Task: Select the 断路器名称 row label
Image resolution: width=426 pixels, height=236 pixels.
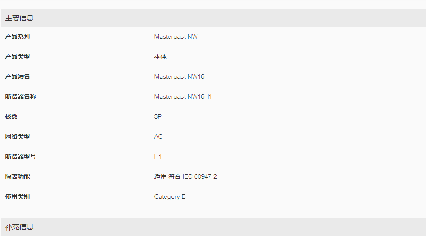Action: [x=21, y=96]
